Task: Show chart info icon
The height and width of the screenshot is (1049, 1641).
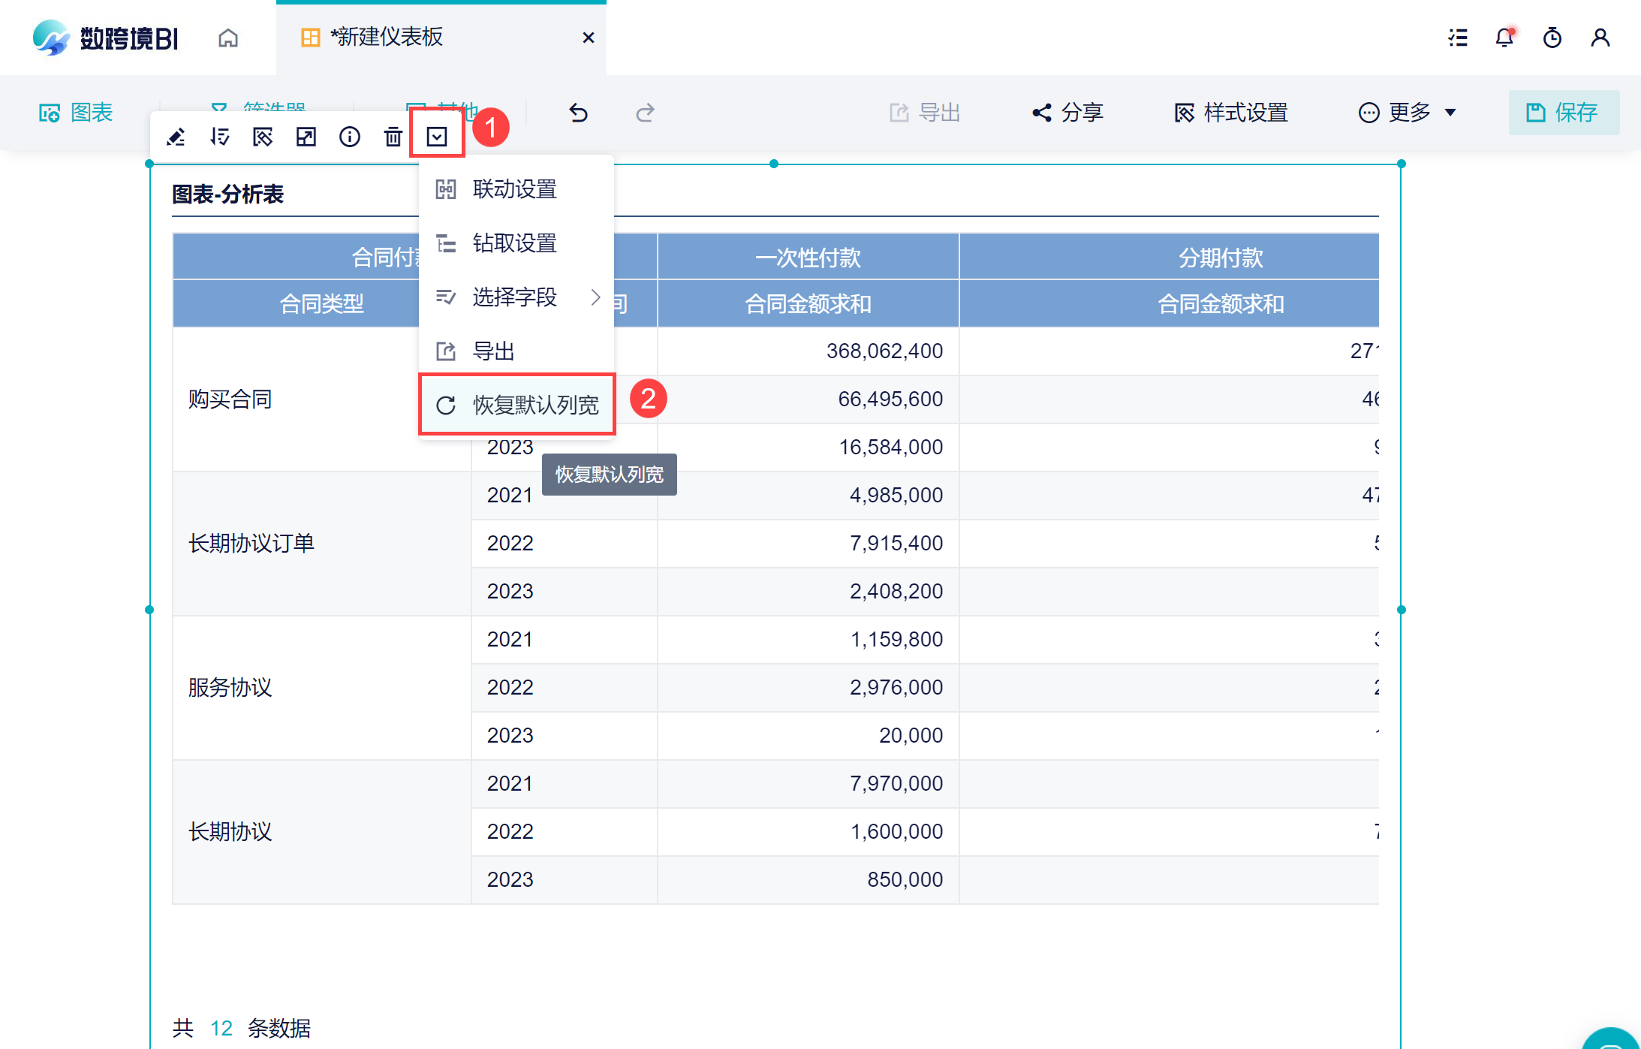Action: (350, 137)
